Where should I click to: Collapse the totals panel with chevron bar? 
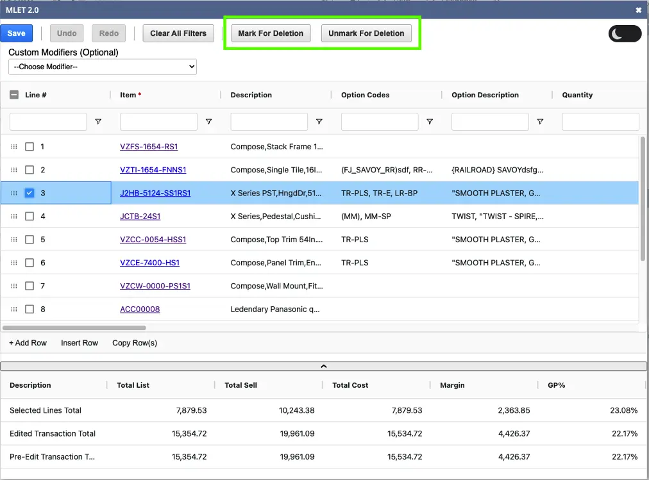pyautogui.click(x=324, y=367)
